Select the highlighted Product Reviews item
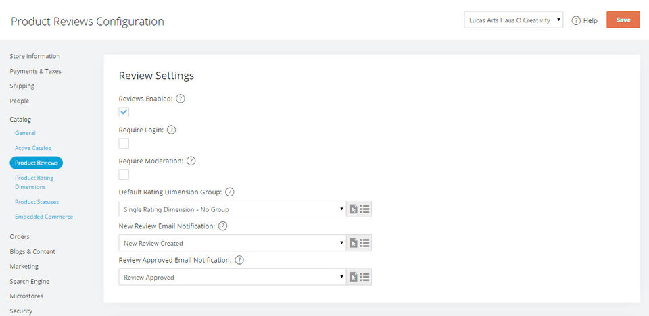This screenshot has width=649, height=316. [x=37, y=163]
